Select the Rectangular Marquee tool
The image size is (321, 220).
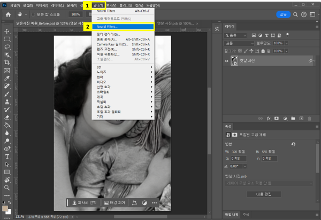point(7,39)
